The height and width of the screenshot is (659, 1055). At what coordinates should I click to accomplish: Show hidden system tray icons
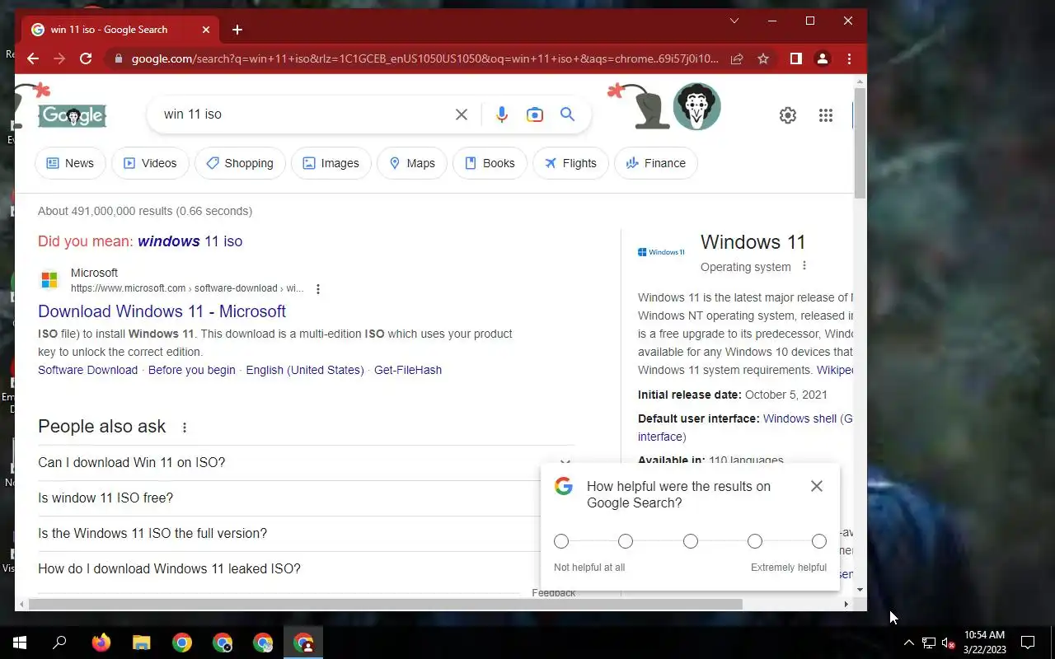coord(908,643)
